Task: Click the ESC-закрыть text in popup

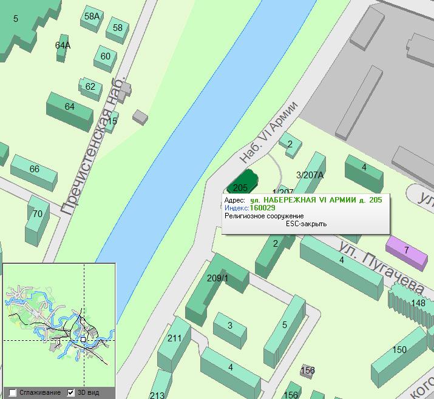Action: [x=306, y=224]
